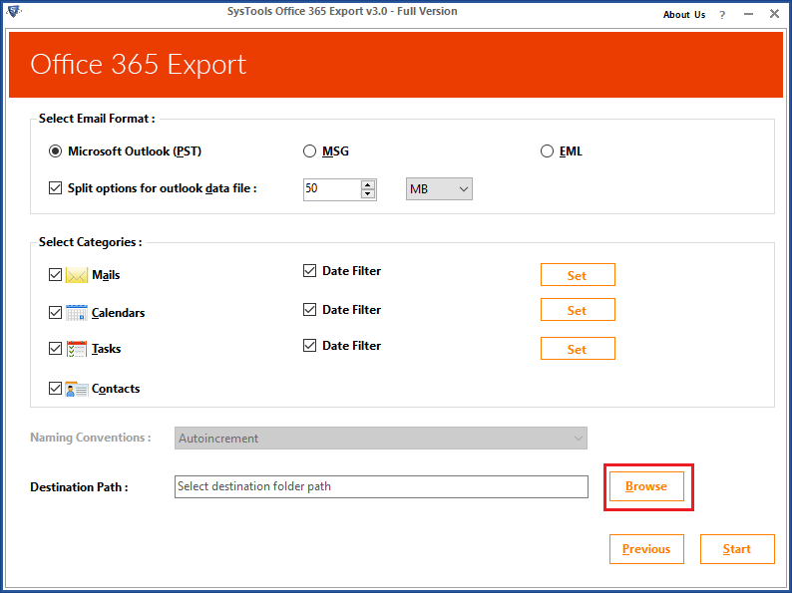Click Set button for Tasks date filter
The image size is (792, 593).
(x=578, y=349)
